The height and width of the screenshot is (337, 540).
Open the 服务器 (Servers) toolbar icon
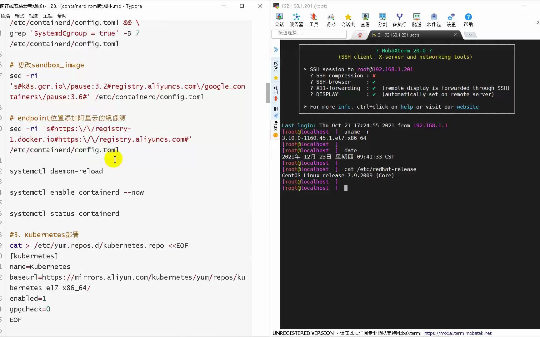coord(296,20)
